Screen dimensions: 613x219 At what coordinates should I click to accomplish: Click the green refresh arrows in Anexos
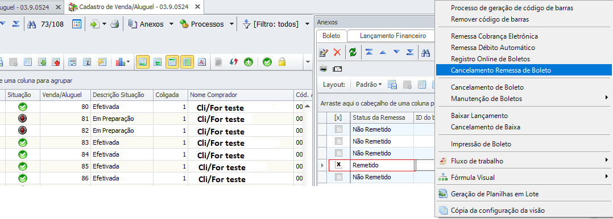(353, 52)
